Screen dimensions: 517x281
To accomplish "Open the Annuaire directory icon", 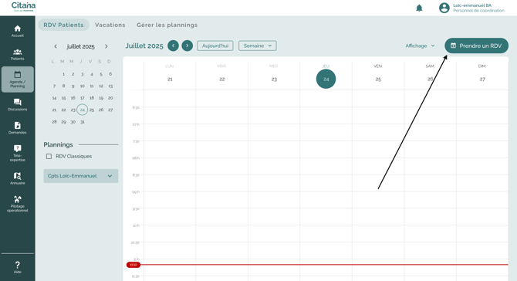I will (18, 176).
